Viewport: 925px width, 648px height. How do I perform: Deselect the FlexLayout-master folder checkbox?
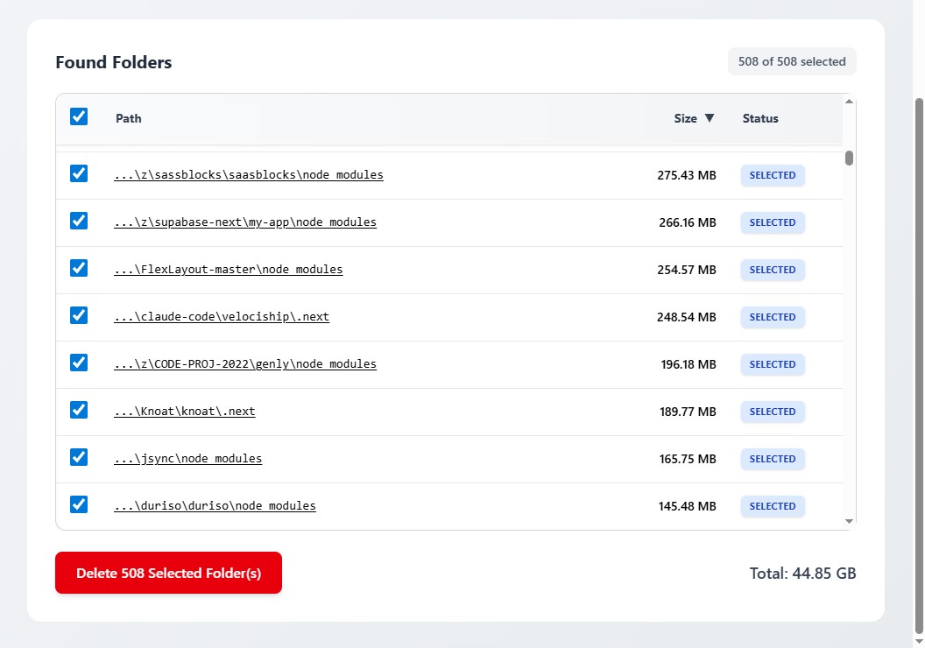click(x=79, y=268)
